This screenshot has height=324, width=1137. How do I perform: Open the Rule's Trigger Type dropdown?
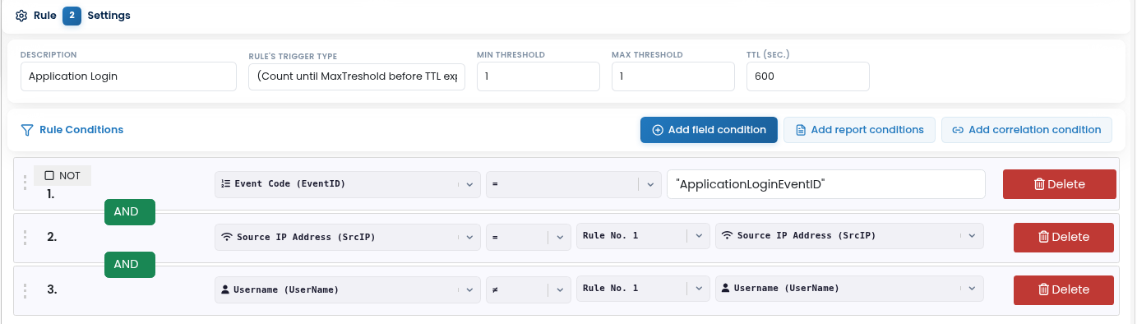pyautogui.click(x=357, y=76)
